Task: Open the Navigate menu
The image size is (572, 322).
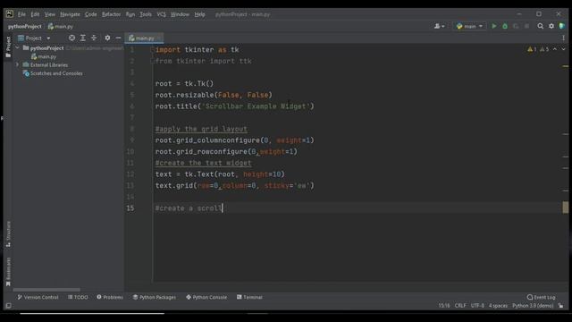Action: point(70,14)
